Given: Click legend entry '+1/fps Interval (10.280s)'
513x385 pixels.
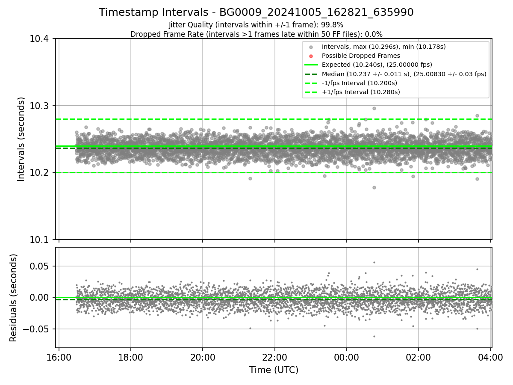Looking at the screenshot, I should click(361, 92).
